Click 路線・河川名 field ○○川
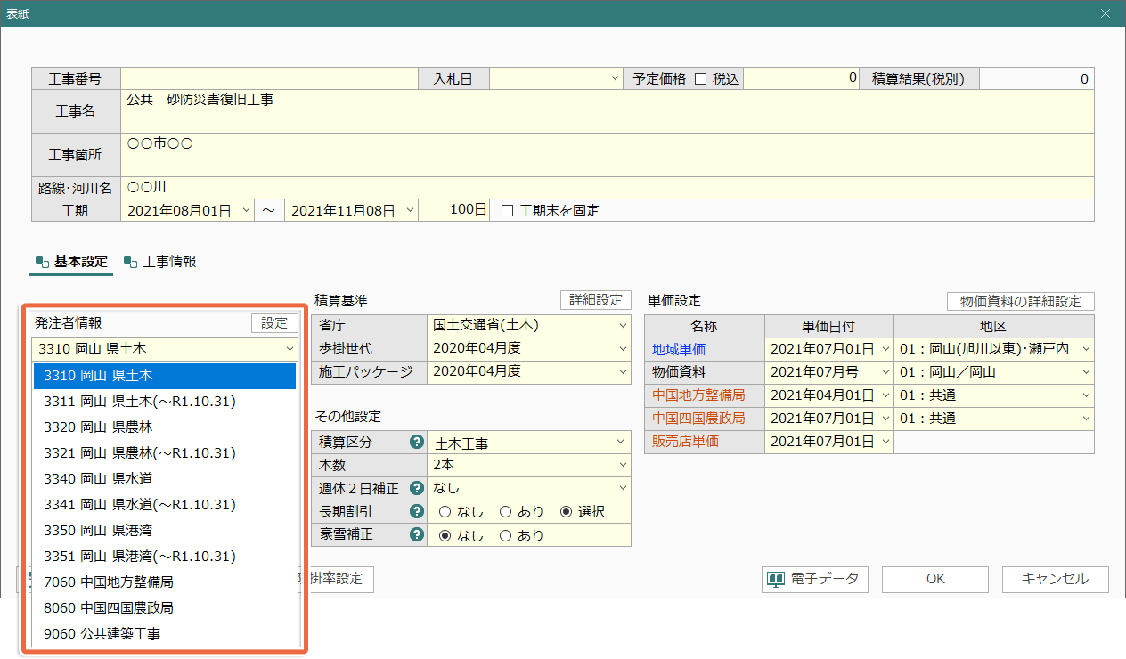 coord(608,188)
